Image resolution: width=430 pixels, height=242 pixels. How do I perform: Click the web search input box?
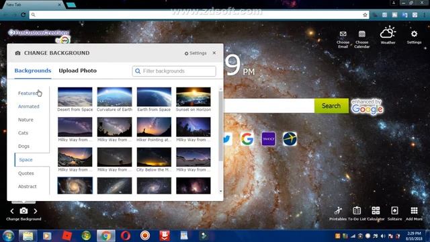(x=269, y=106)
